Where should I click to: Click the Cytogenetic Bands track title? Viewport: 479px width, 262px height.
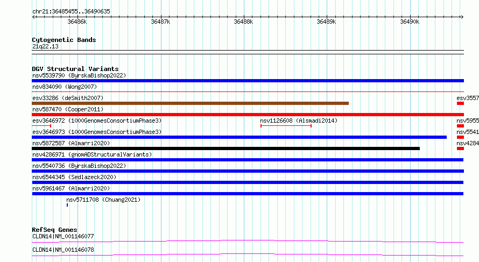64,40
